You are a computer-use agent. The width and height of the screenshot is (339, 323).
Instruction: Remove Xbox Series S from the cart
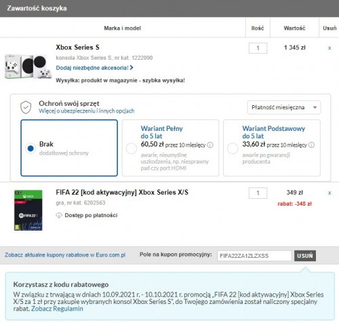(x=330, y=48)
